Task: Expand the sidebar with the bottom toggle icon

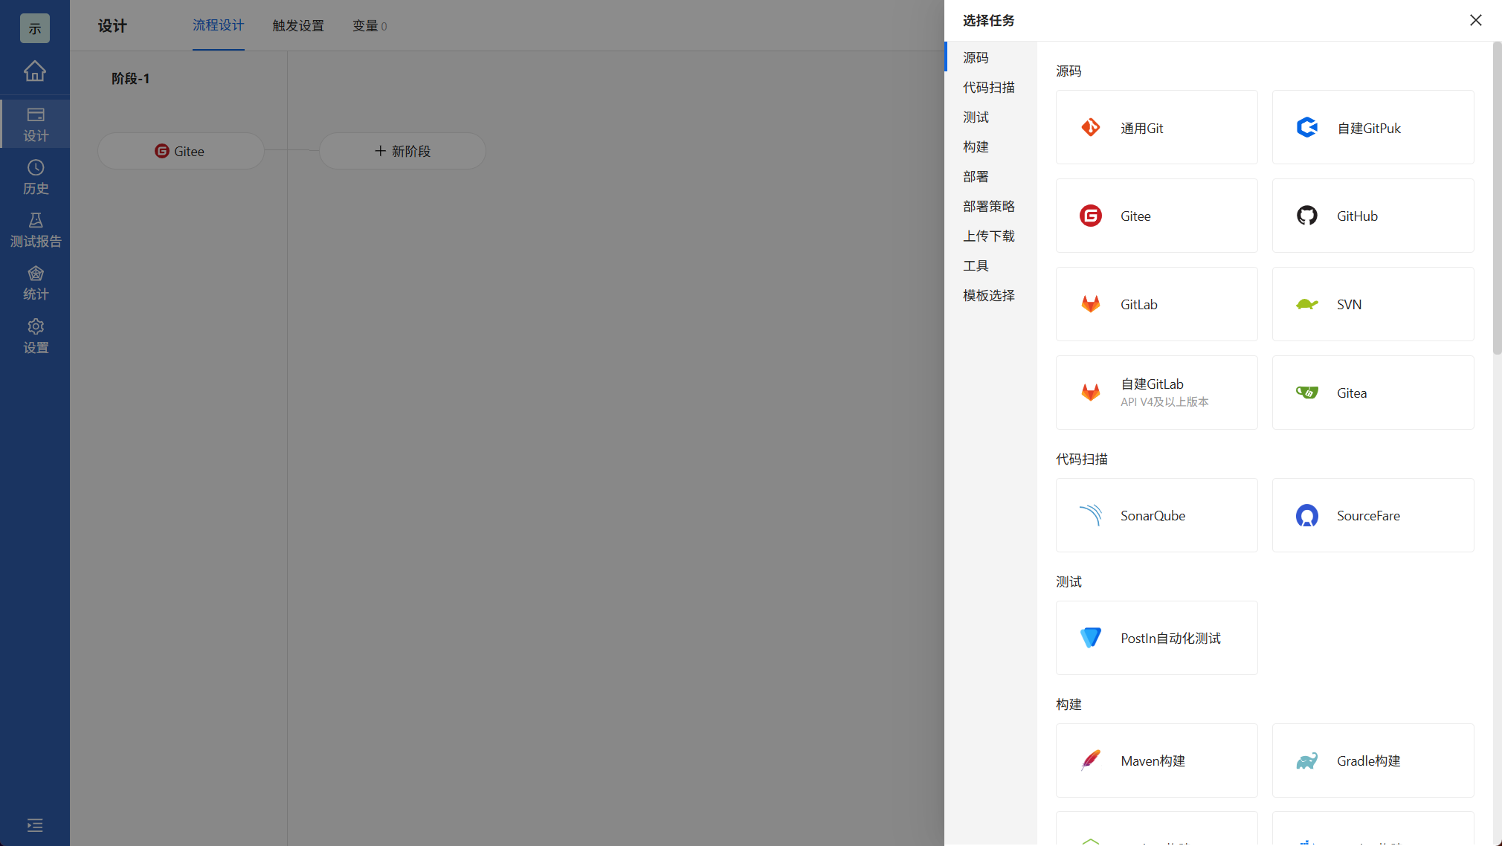Action: coord(35,825)
